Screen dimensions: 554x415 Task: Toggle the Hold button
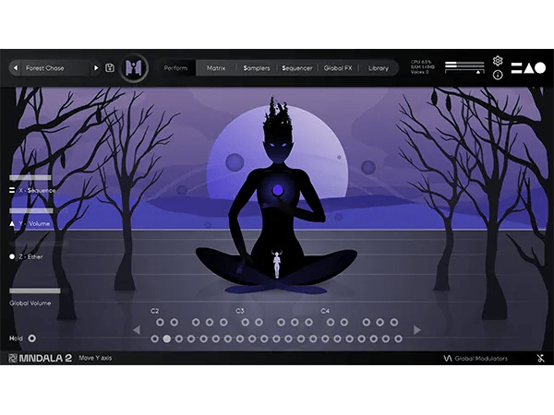pos(31,338)
